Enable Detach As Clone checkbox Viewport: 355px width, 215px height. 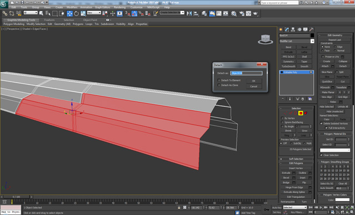click(219, 85)
